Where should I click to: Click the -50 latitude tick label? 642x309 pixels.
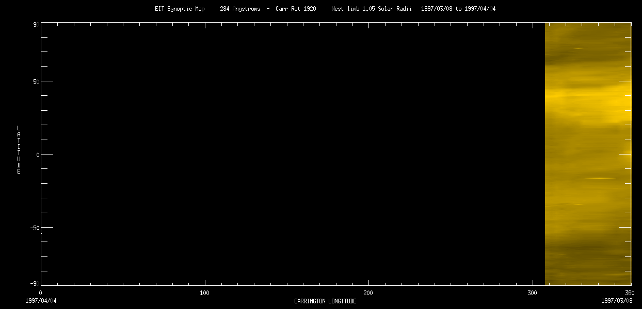[x=35, y=227]
